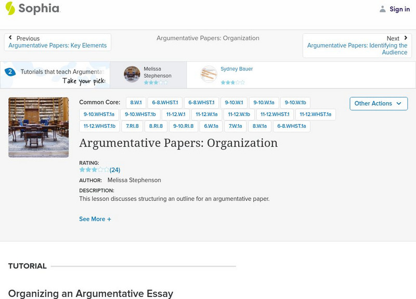Click the Sophia logo
Screen dimensions: 416x299
click(33, 8)
